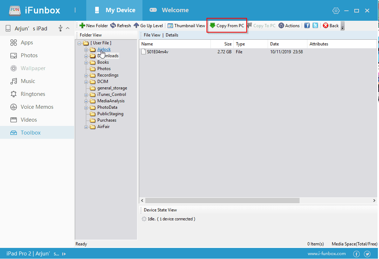
Task: Click the iFunbox logo icon
Action: (15, 10)
